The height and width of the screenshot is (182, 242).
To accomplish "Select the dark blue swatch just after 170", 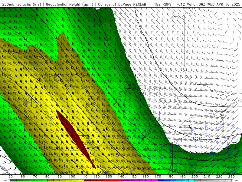I will point(161,180).
